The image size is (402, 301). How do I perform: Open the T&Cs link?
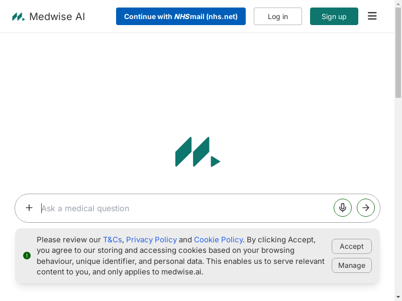click(x=113, y=240)
